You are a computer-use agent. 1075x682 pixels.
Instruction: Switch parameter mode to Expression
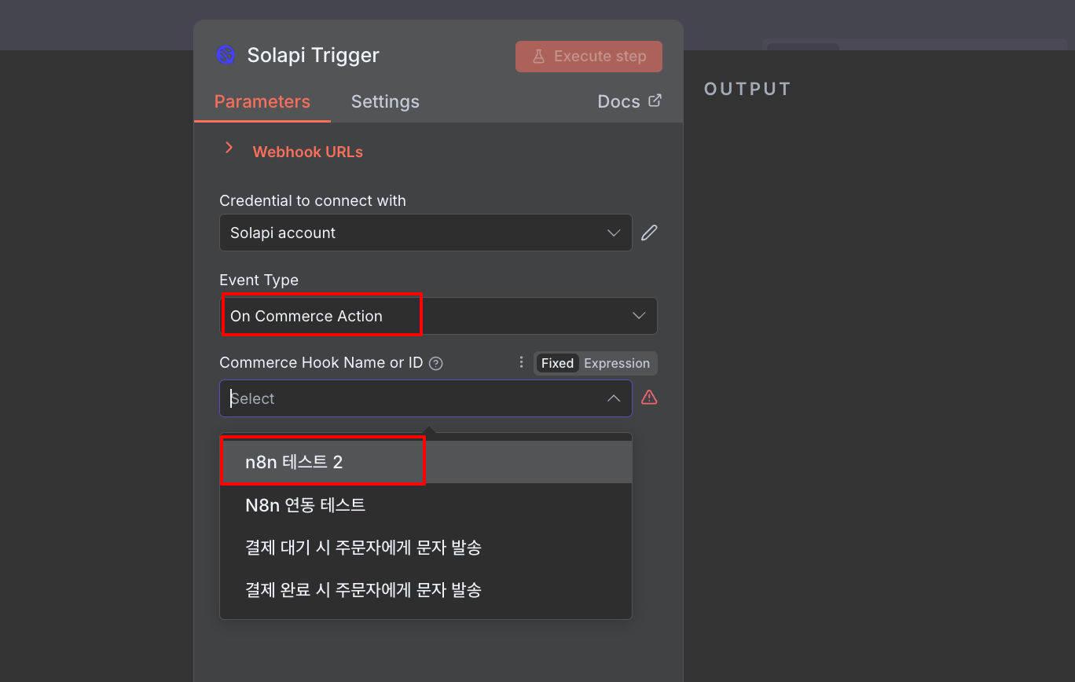coord(617,363)
